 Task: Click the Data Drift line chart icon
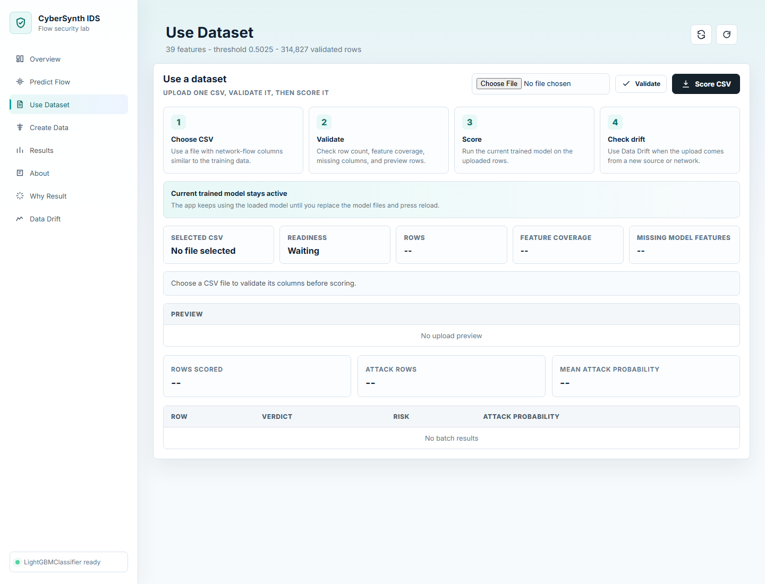(x=20, y=219)
